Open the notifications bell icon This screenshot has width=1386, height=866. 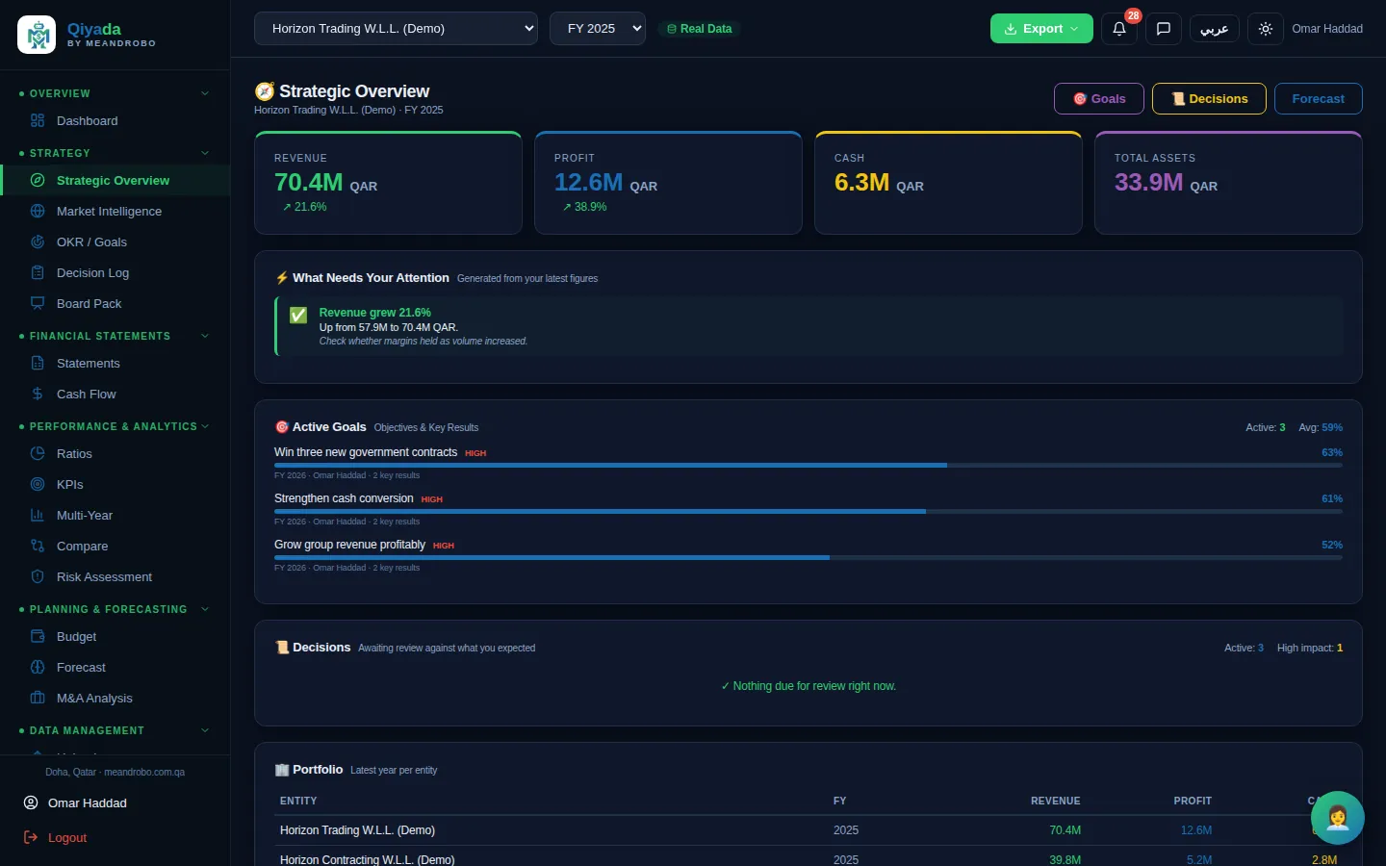[x=1119, y=29]
